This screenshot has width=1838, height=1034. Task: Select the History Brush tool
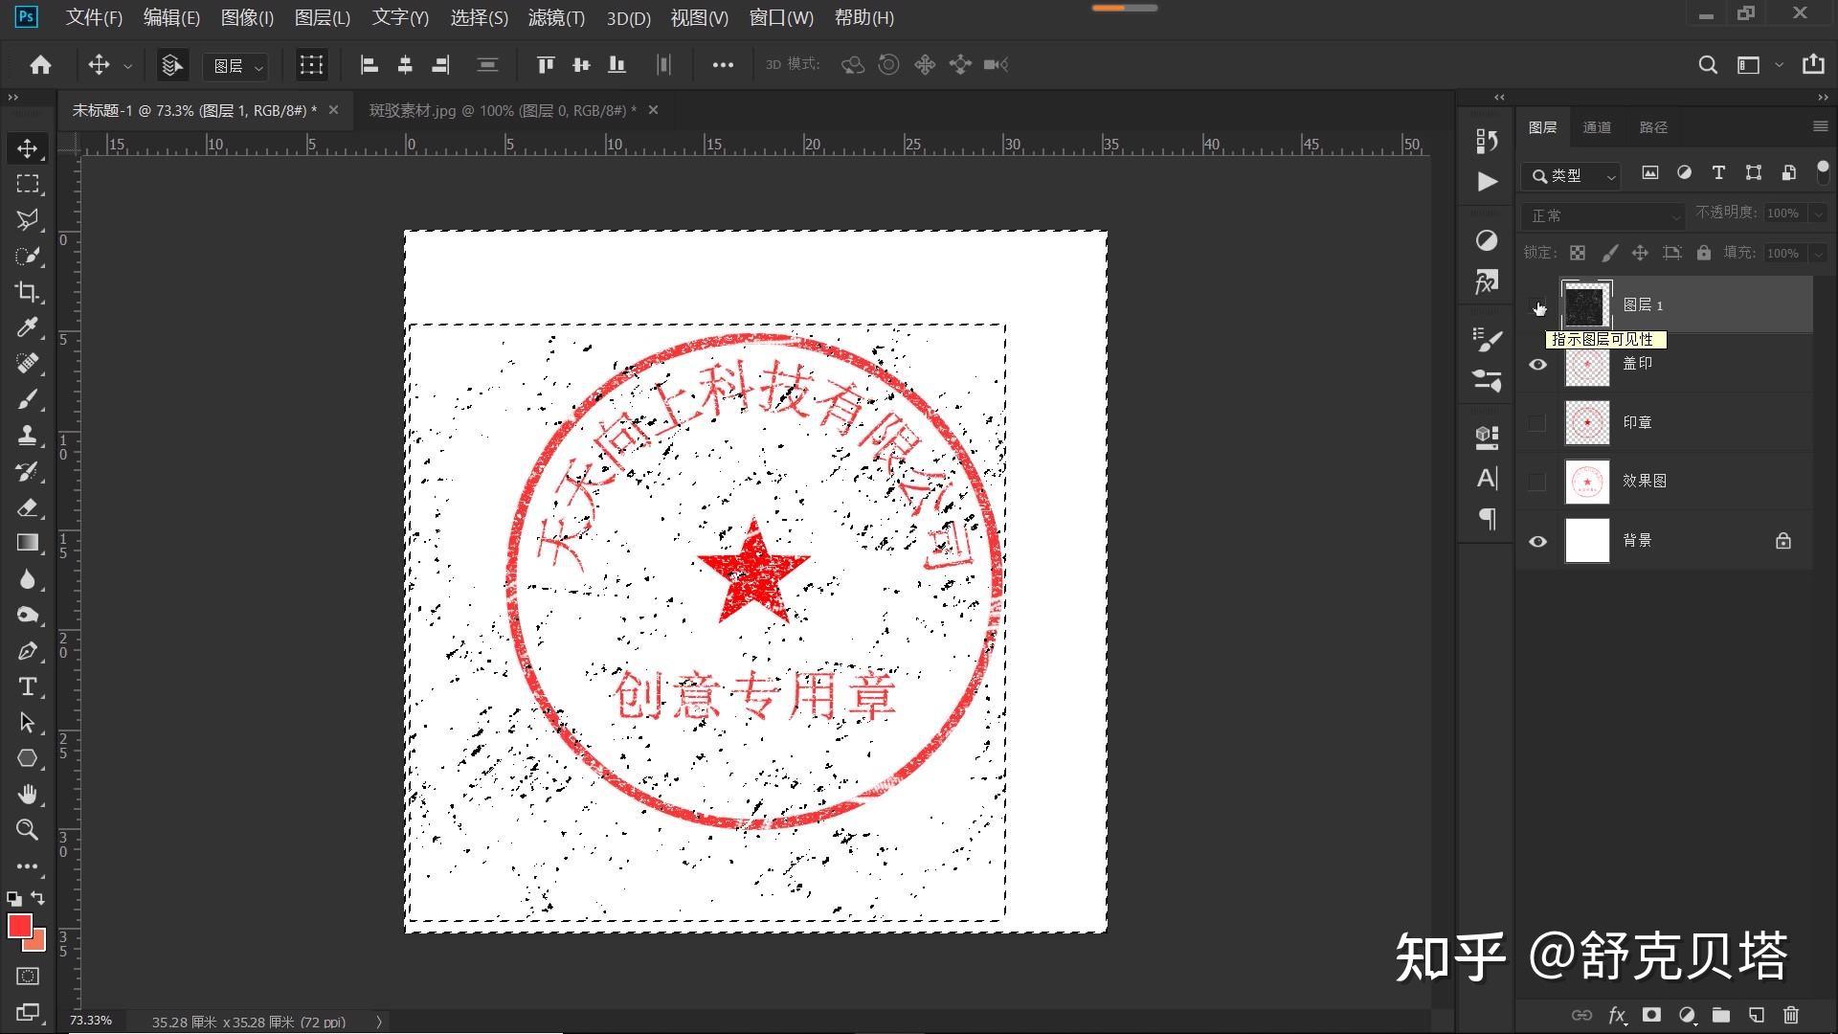click(27, 471)
